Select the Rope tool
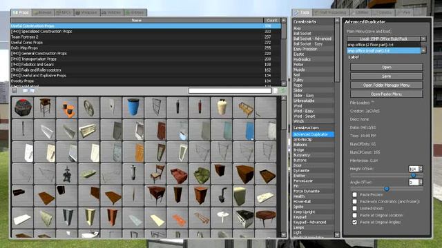The height and width of the screenshot is (248, 442). coord(313,85)
